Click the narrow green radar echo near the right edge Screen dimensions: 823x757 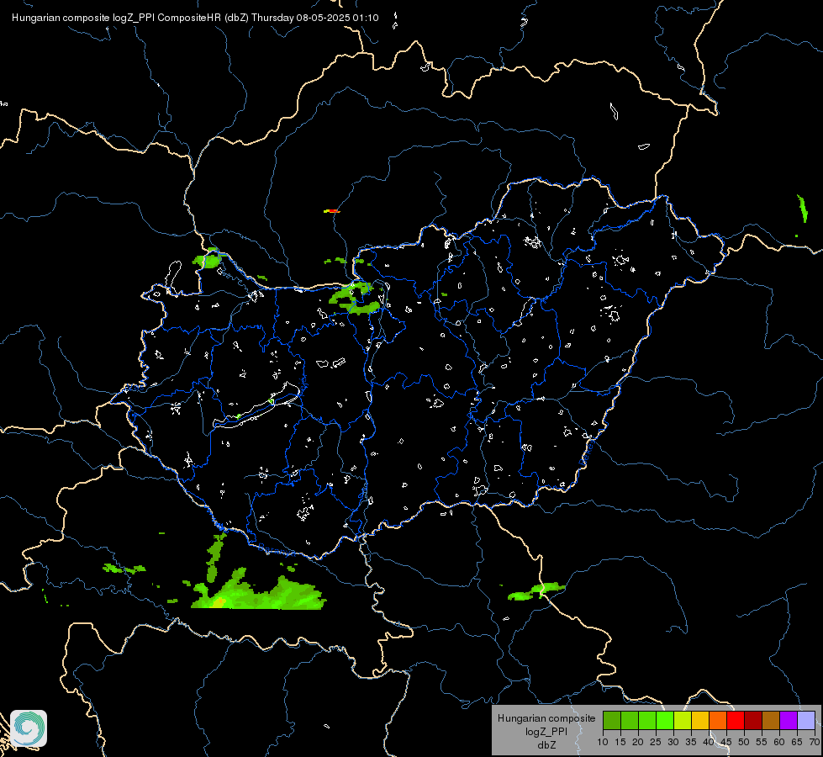pos(802,209)
